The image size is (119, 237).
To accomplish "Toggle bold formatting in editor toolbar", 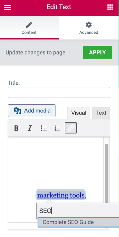I will click(x=16, y=128).
